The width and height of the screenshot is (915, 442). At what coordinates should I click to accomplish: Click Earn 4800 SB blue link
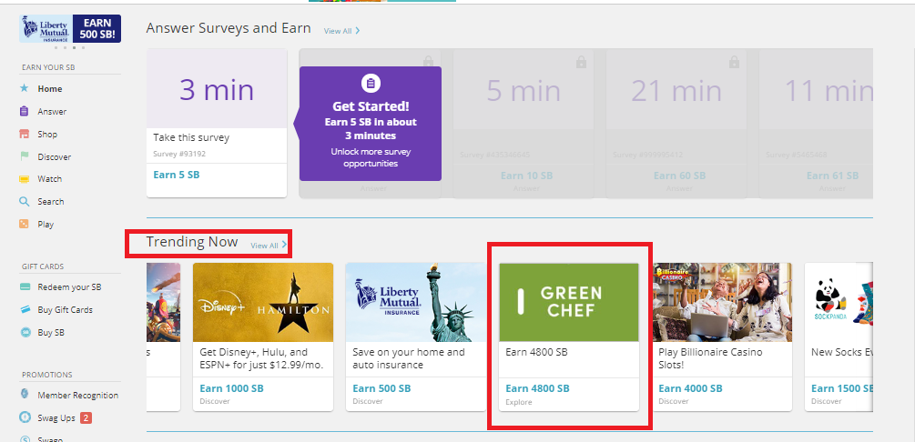pyautogui.click(x=537, y=388)
